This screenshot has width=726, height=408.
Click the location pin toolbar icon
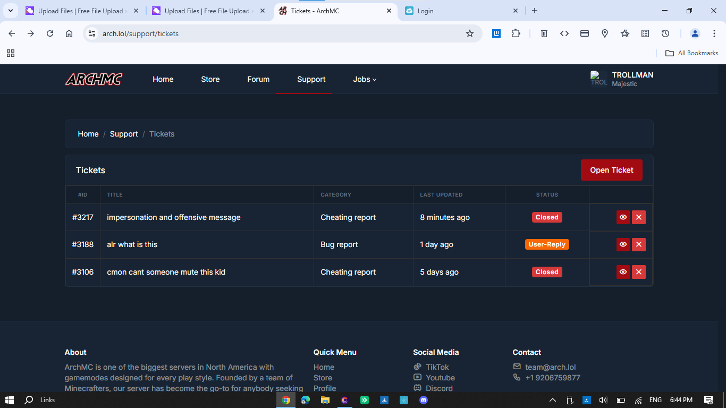pos(605,33)
